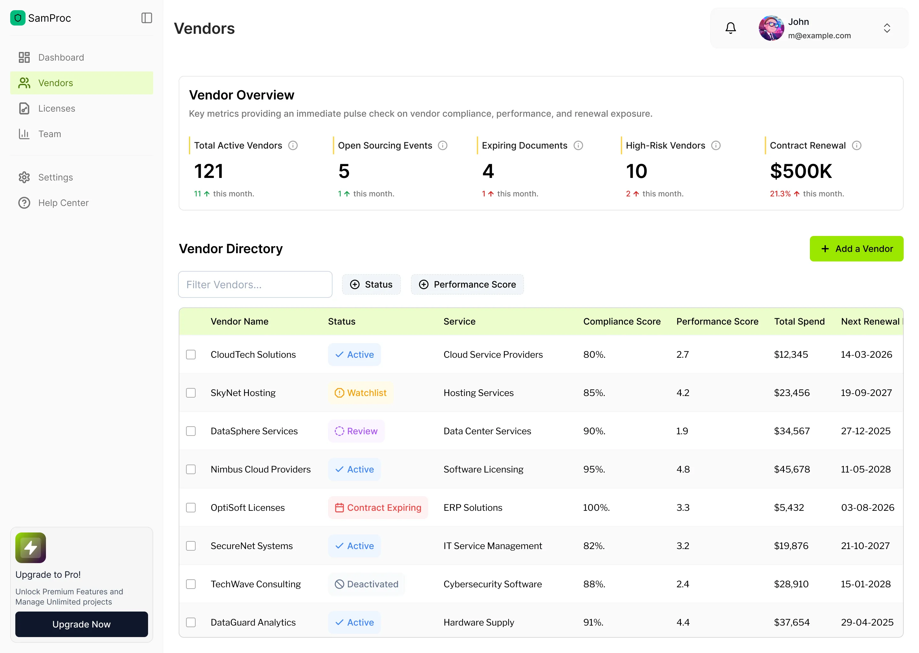Open the Licenses section via its document icon
The image size is (919, 653).
tap(24, 108)
